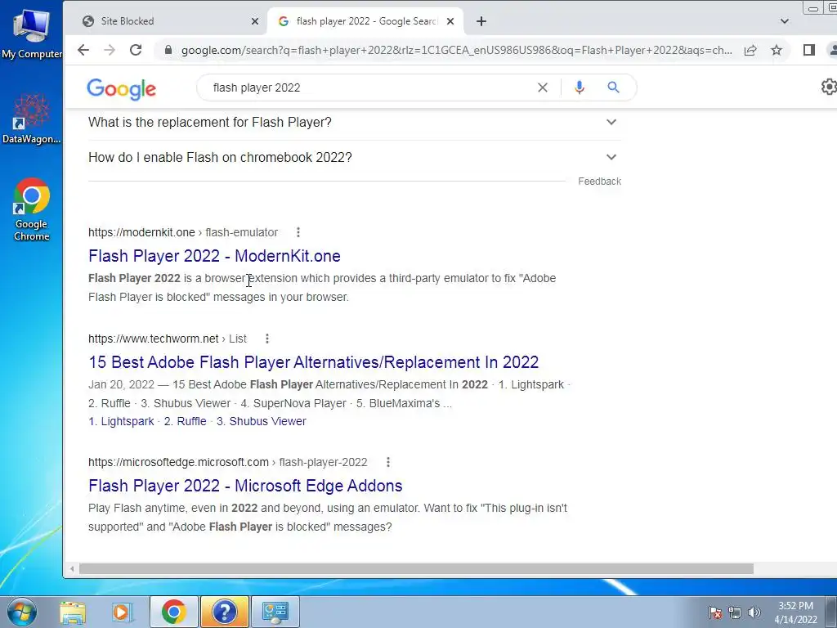Click the microsoftedge.microsoft.com URL breadcrumb
This screenshot has width=837, height=628.
(228, 462)
